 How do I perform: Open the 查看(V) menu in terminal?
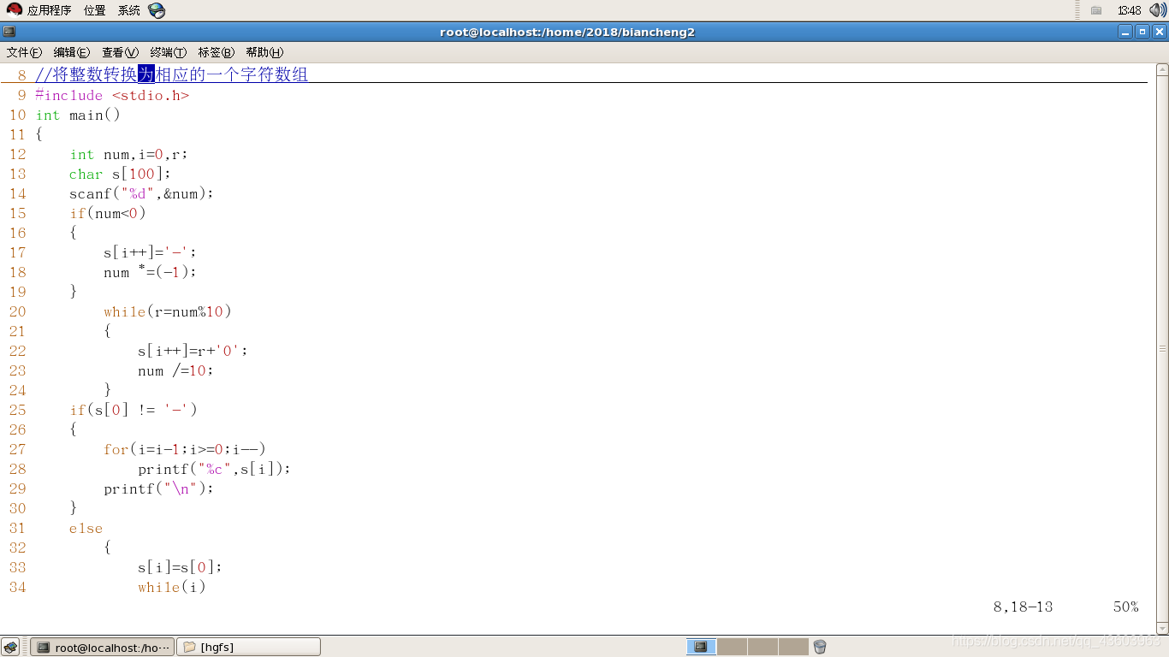pos(120,52)
